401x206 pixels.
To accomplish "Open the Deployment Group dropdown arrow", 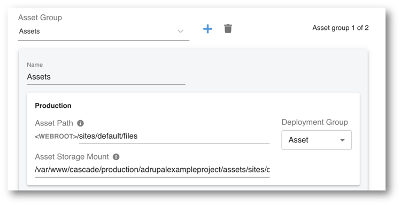I will [x=342, y=140].
